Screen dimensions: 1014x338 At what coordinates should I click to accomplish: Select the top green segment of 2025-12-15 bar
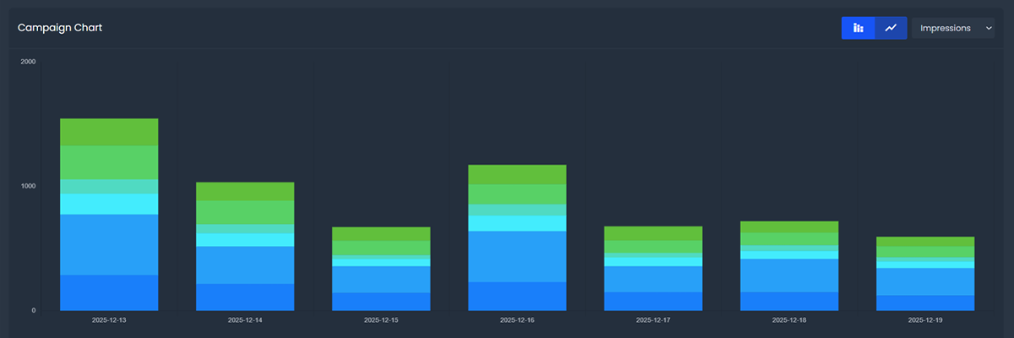[x=381, y=234]
